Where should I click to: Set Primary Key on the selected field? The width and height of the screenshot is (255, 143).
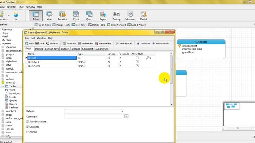[x=124, y=43]
